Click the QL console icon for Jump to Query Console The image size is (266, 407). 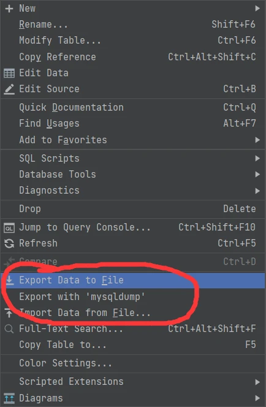point(9,228)
